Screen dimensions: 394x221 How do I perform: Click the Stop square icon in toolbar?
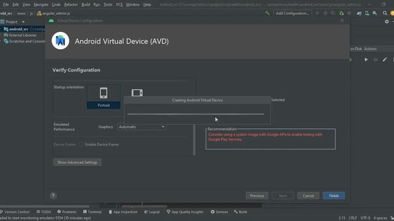pyautogui.click(x=349, y=14)
